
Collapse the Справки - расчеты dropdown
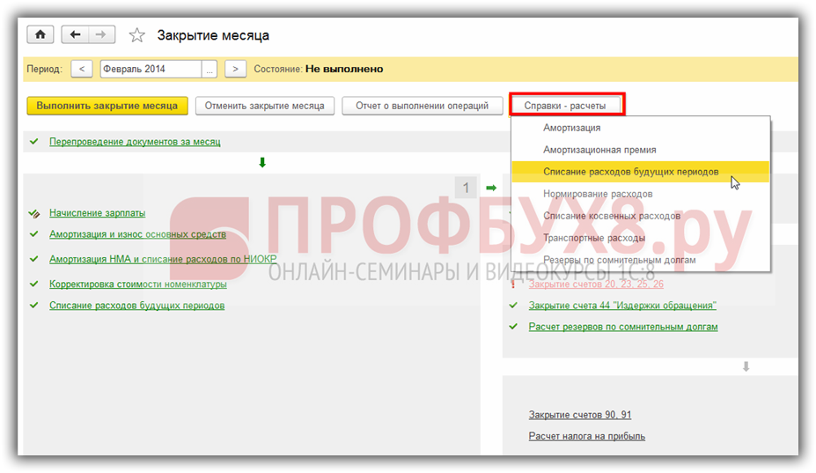tap(567, 106)
